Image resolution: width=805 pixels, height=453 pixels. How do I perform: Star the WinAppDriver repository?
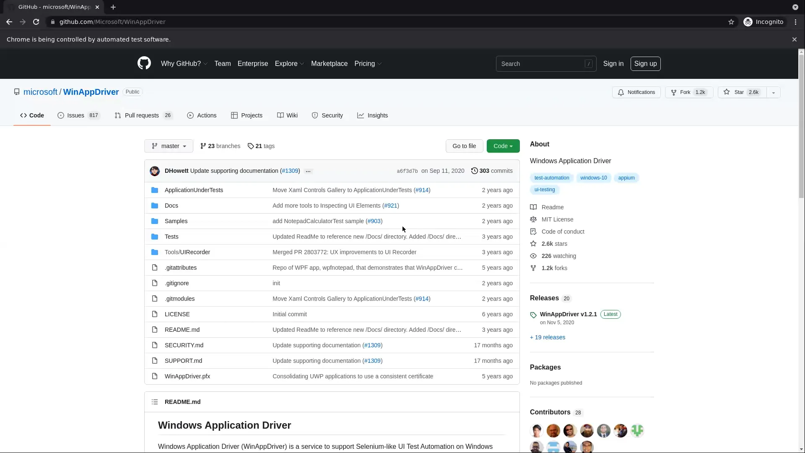[x=742, y=92]
